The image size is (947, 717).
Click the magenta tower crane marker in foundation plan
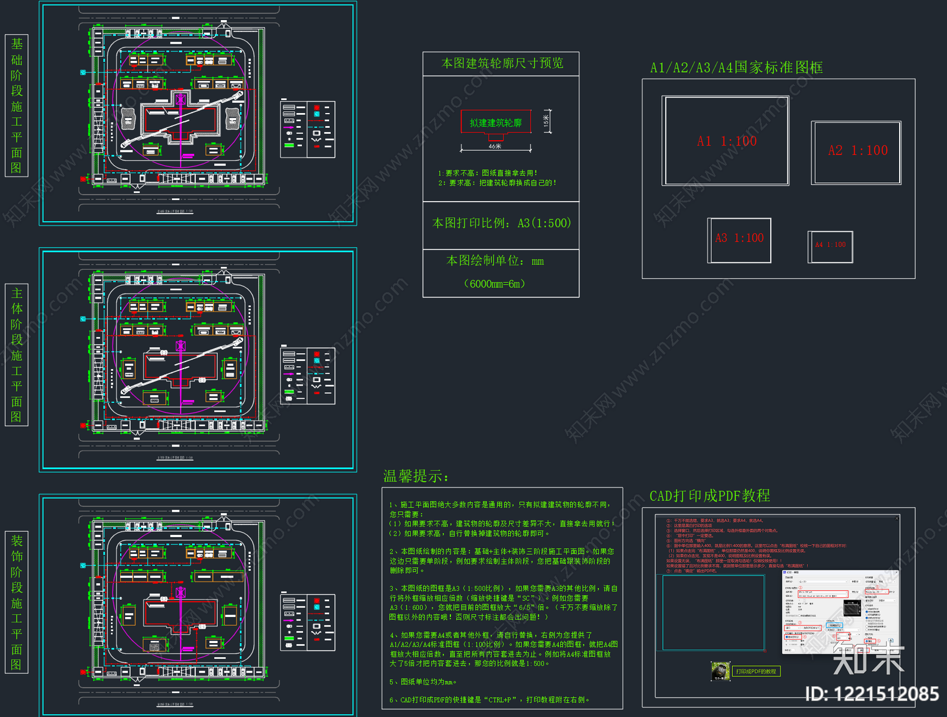pyautogui.click(x=181, y=98)
